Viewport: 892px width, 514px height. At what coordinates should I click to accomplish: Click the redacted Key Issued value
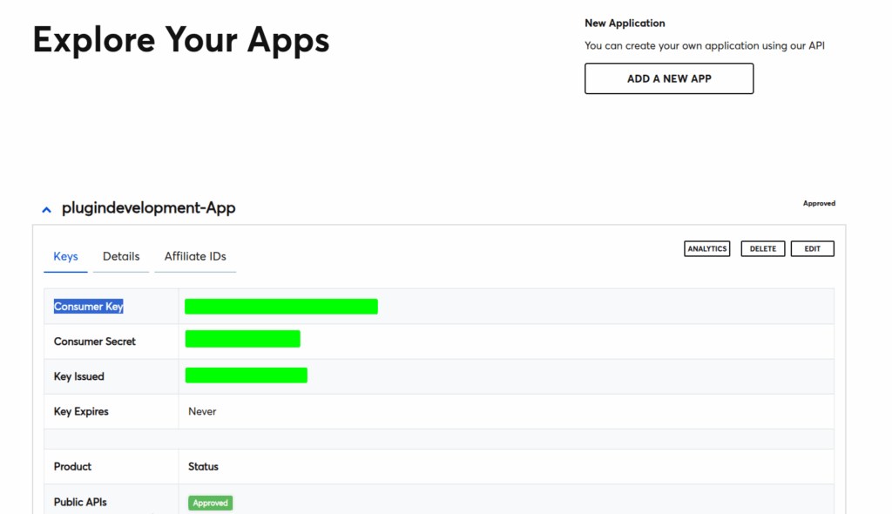pos(246,375)
